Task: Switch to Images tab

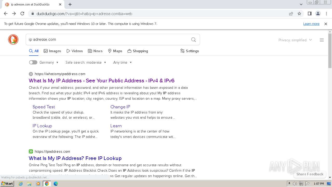Action: coord(52,51)
